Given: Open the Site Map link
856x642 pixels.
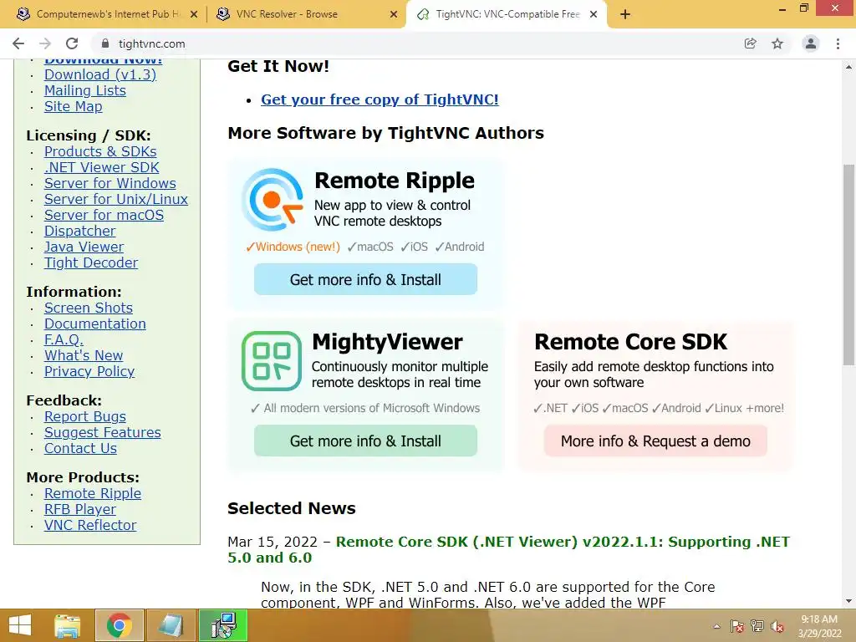Looking at the screenshot, I should 74,106.
